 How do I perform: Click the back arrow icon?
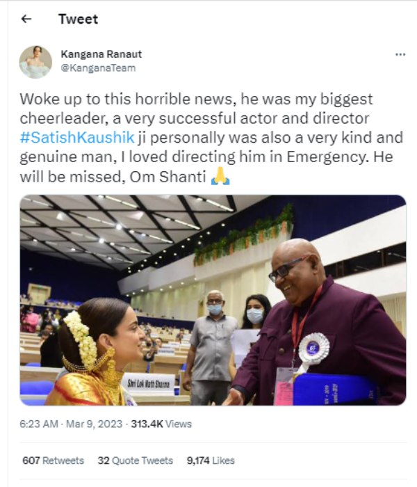click(26, 19)
